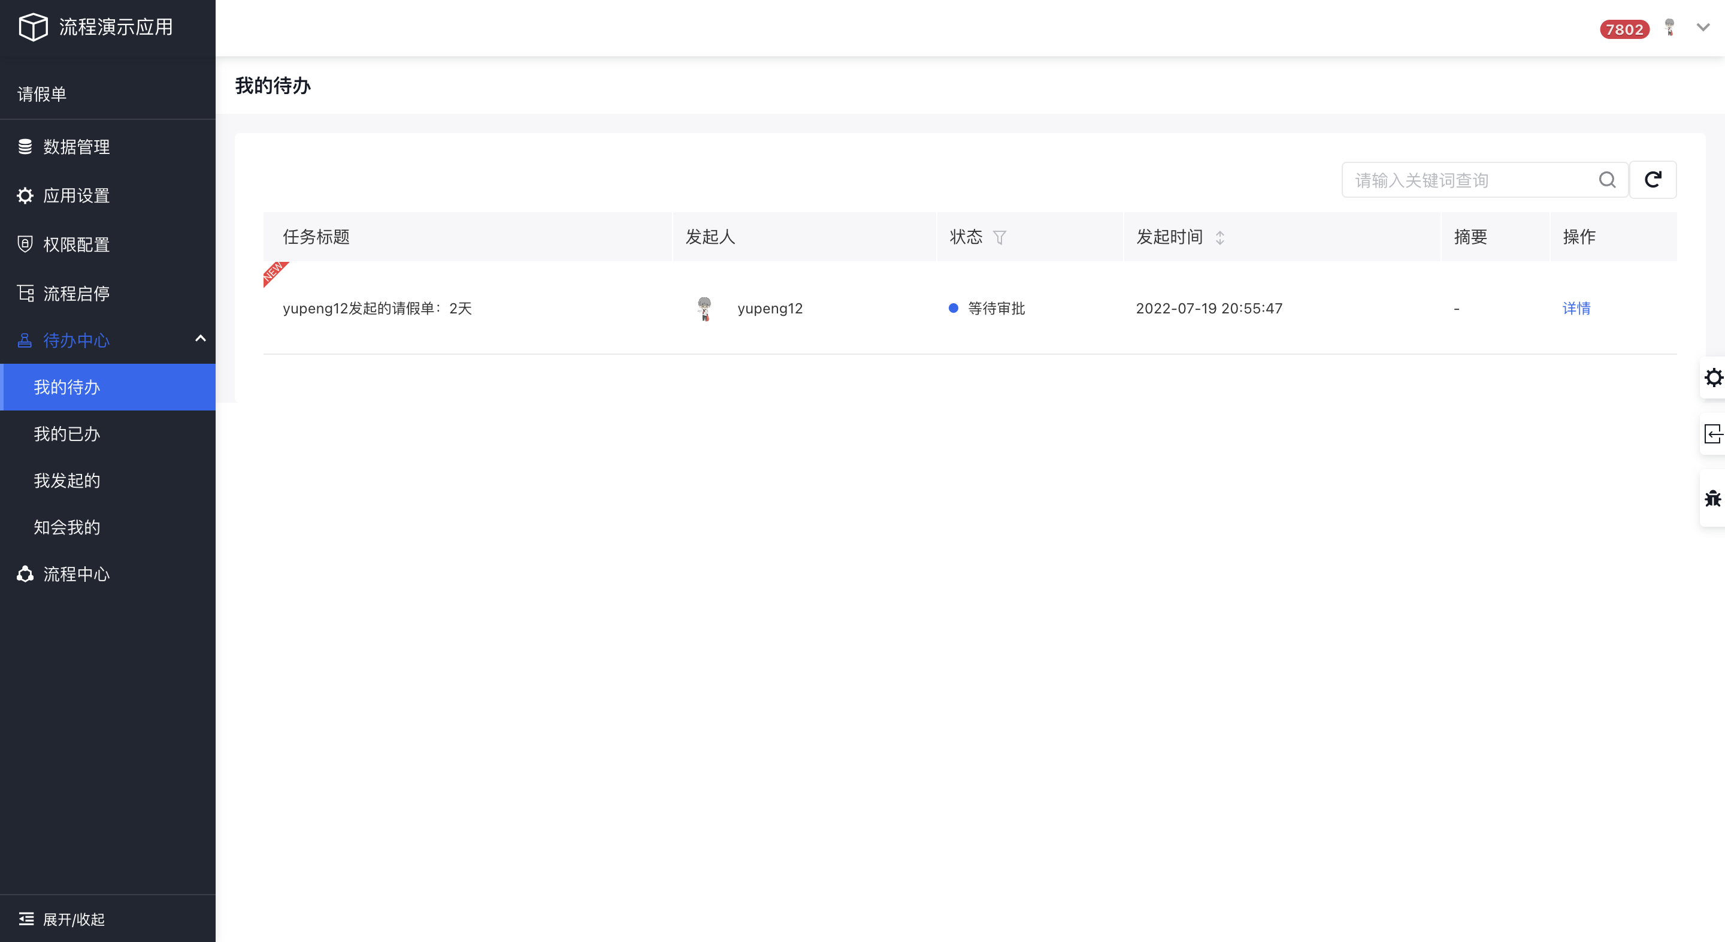Click the floating bug debug icon
This screenshot has height=942, width=1725.
point(1713,498)
